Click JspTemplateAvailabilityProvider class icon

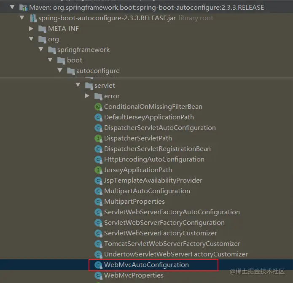98,181
